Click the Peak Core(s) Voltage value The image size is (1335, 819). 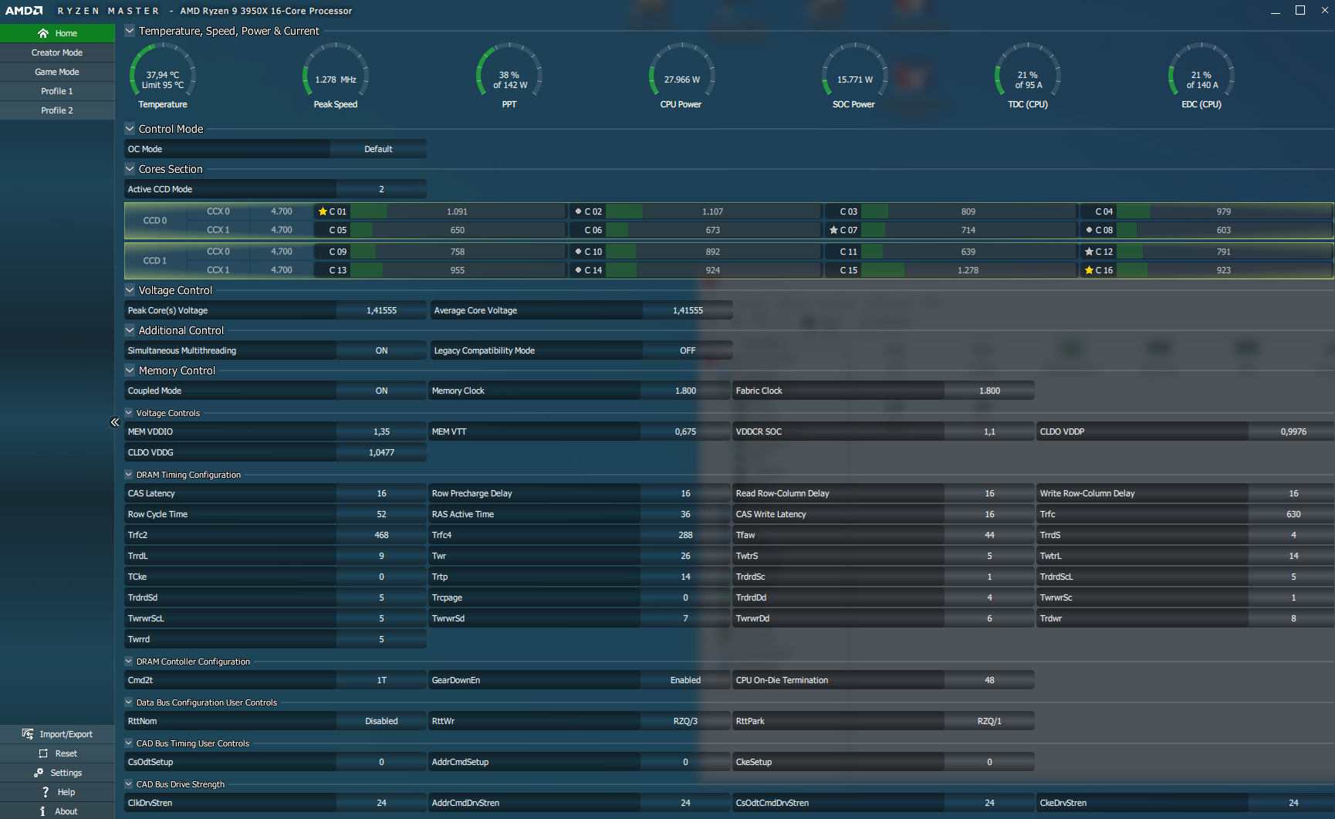click(x=381, y=310)
